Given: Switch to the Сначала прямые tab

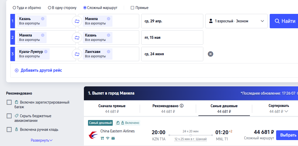Looking at the screenshot, I should [x=112, y=108].
